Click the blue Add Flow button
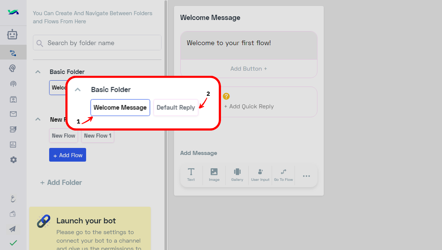Screen dimensions: 442x250 pyautogui.click(x=68, y=155)
